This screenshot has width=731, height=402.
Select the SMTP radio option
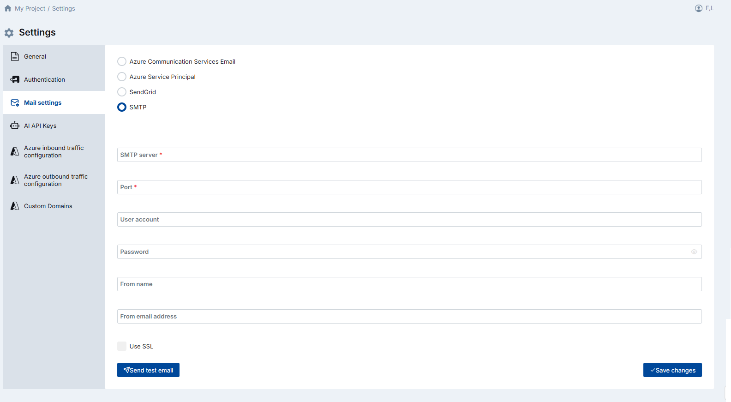[x=122, y=107]
